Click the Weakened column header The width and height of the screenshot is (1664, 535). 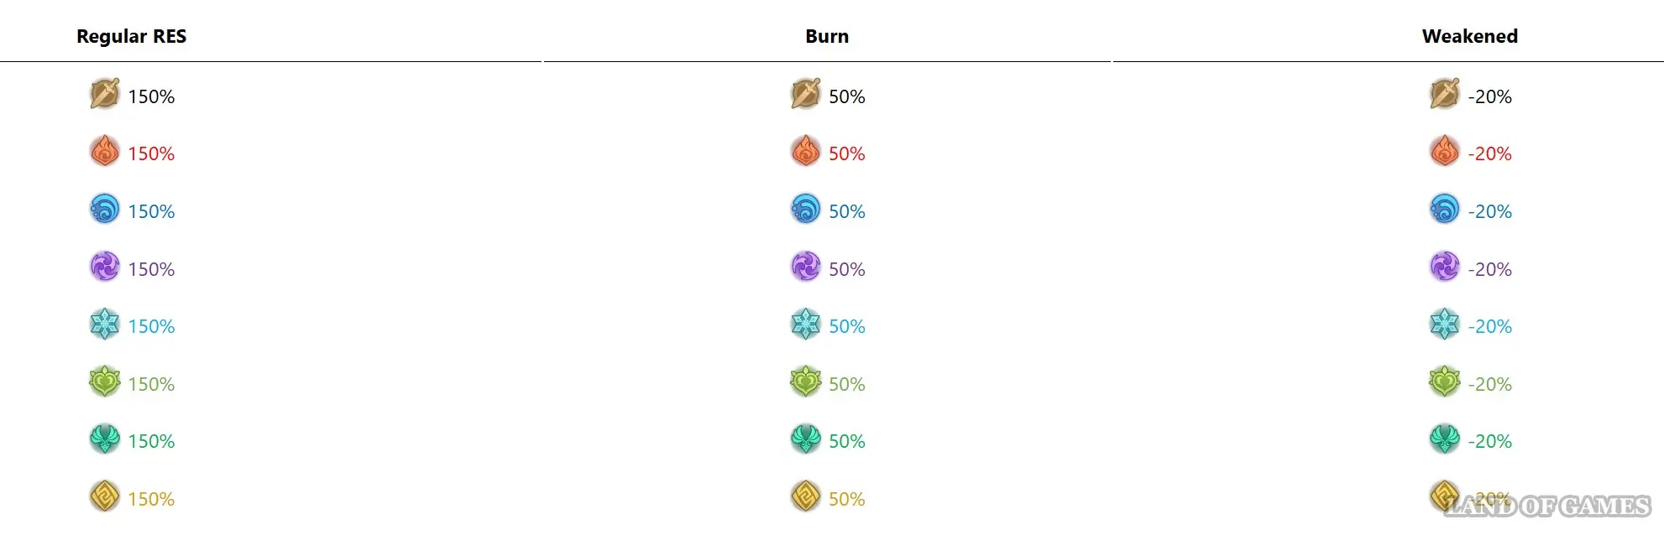tap(1469, 36)
